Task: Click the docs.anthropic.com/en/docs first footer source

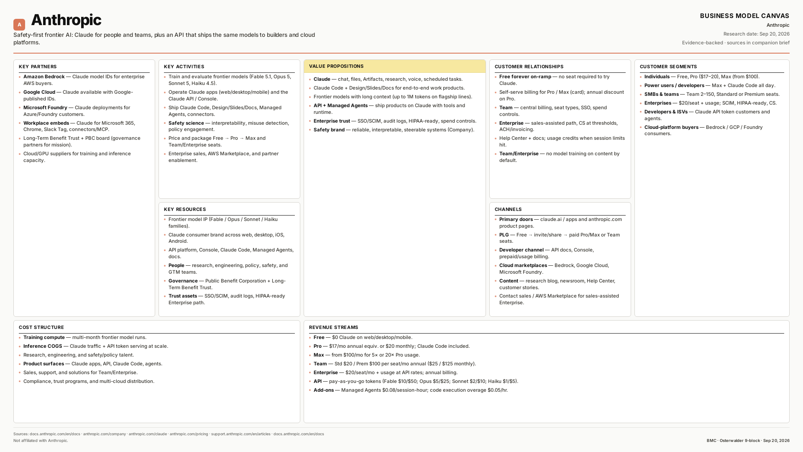Action: 55,434
